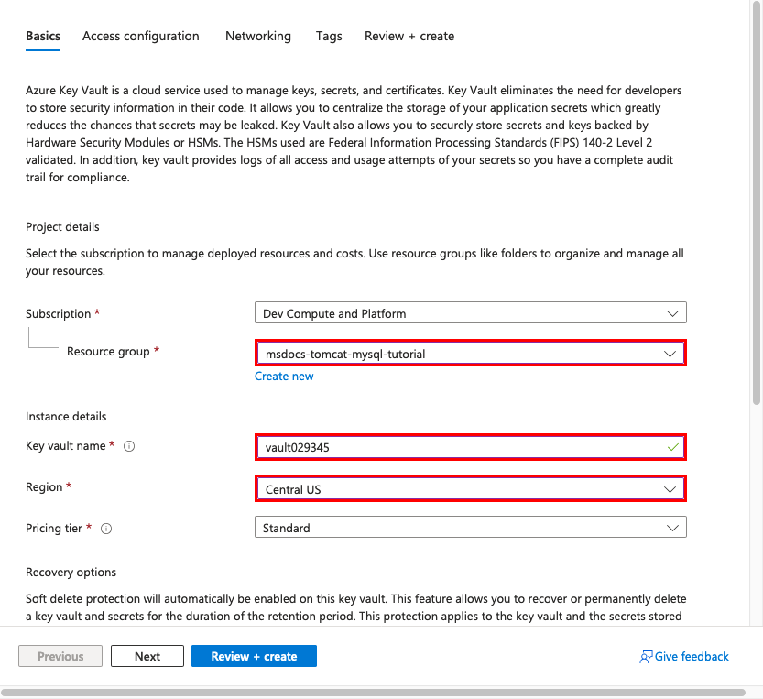
Task: Select the Tags tab
Action: pyautogui.click(x=328, y=36)
